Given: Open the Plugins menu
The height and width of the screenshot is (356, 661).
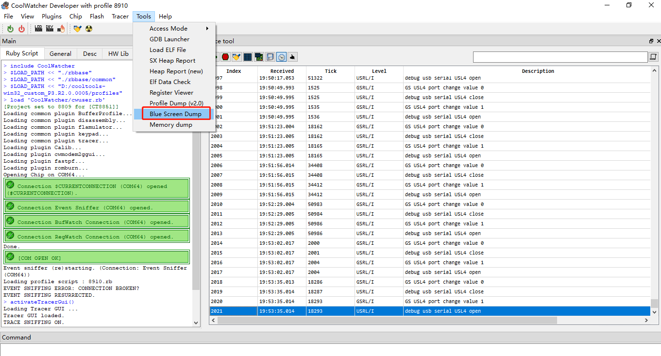Looking at the screenshot, I should click(x=51, y=16).
